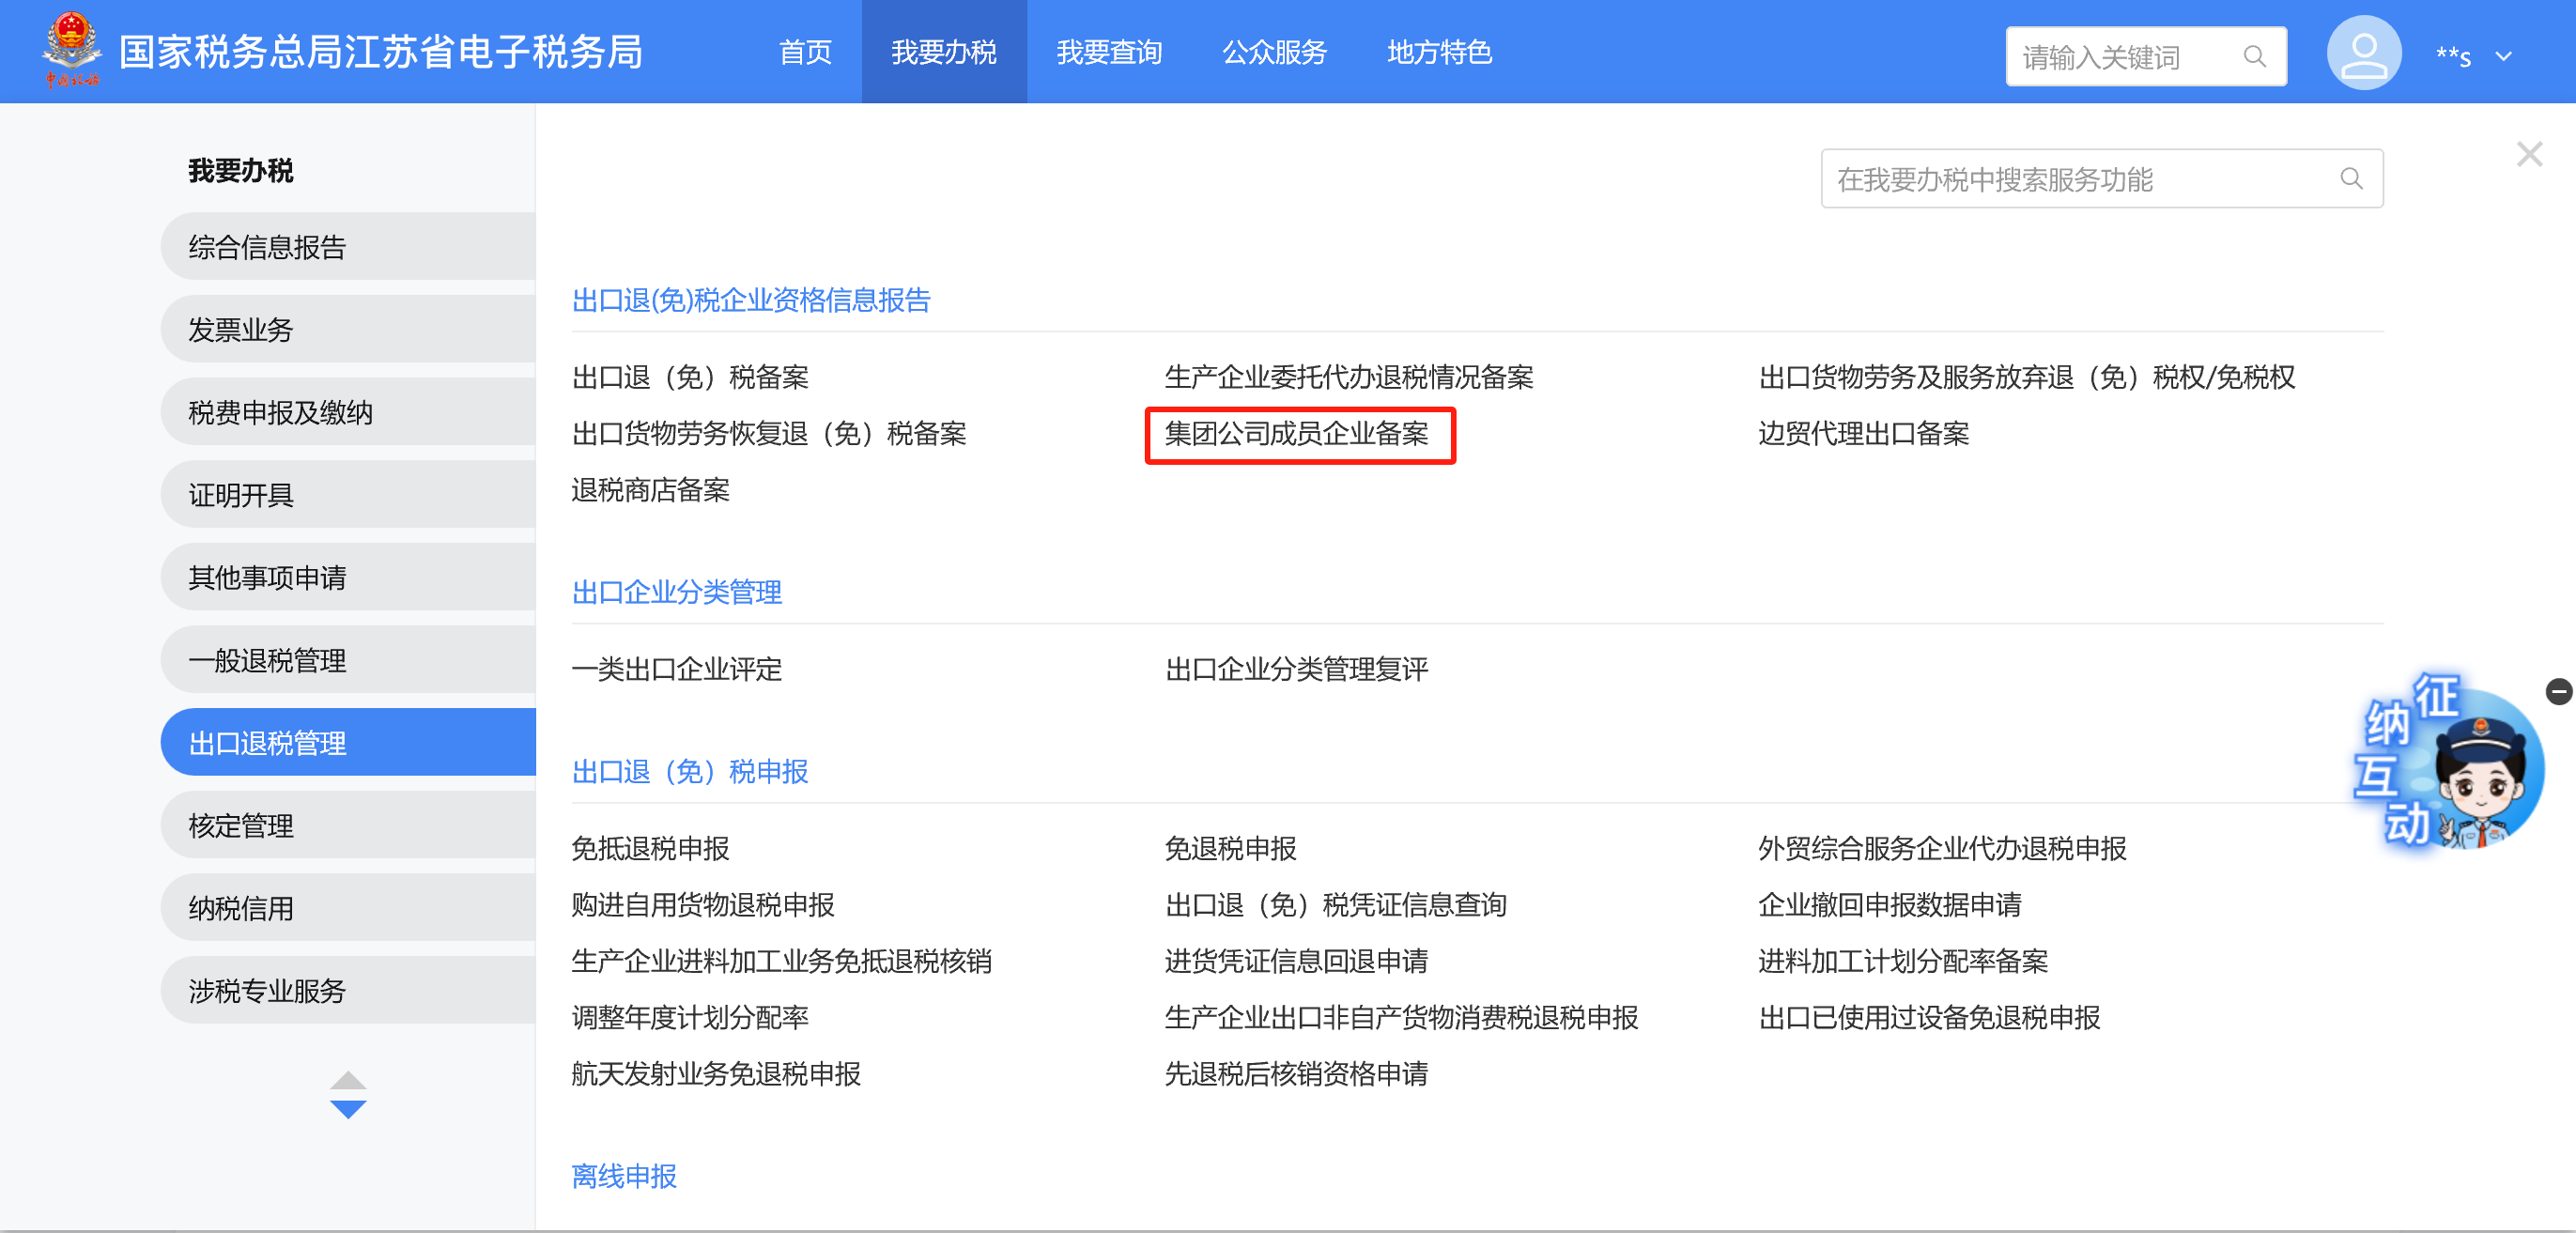Expand the user account dropdown chevron
This screenshot has width=2576, height=1233.
[2504, 57]
